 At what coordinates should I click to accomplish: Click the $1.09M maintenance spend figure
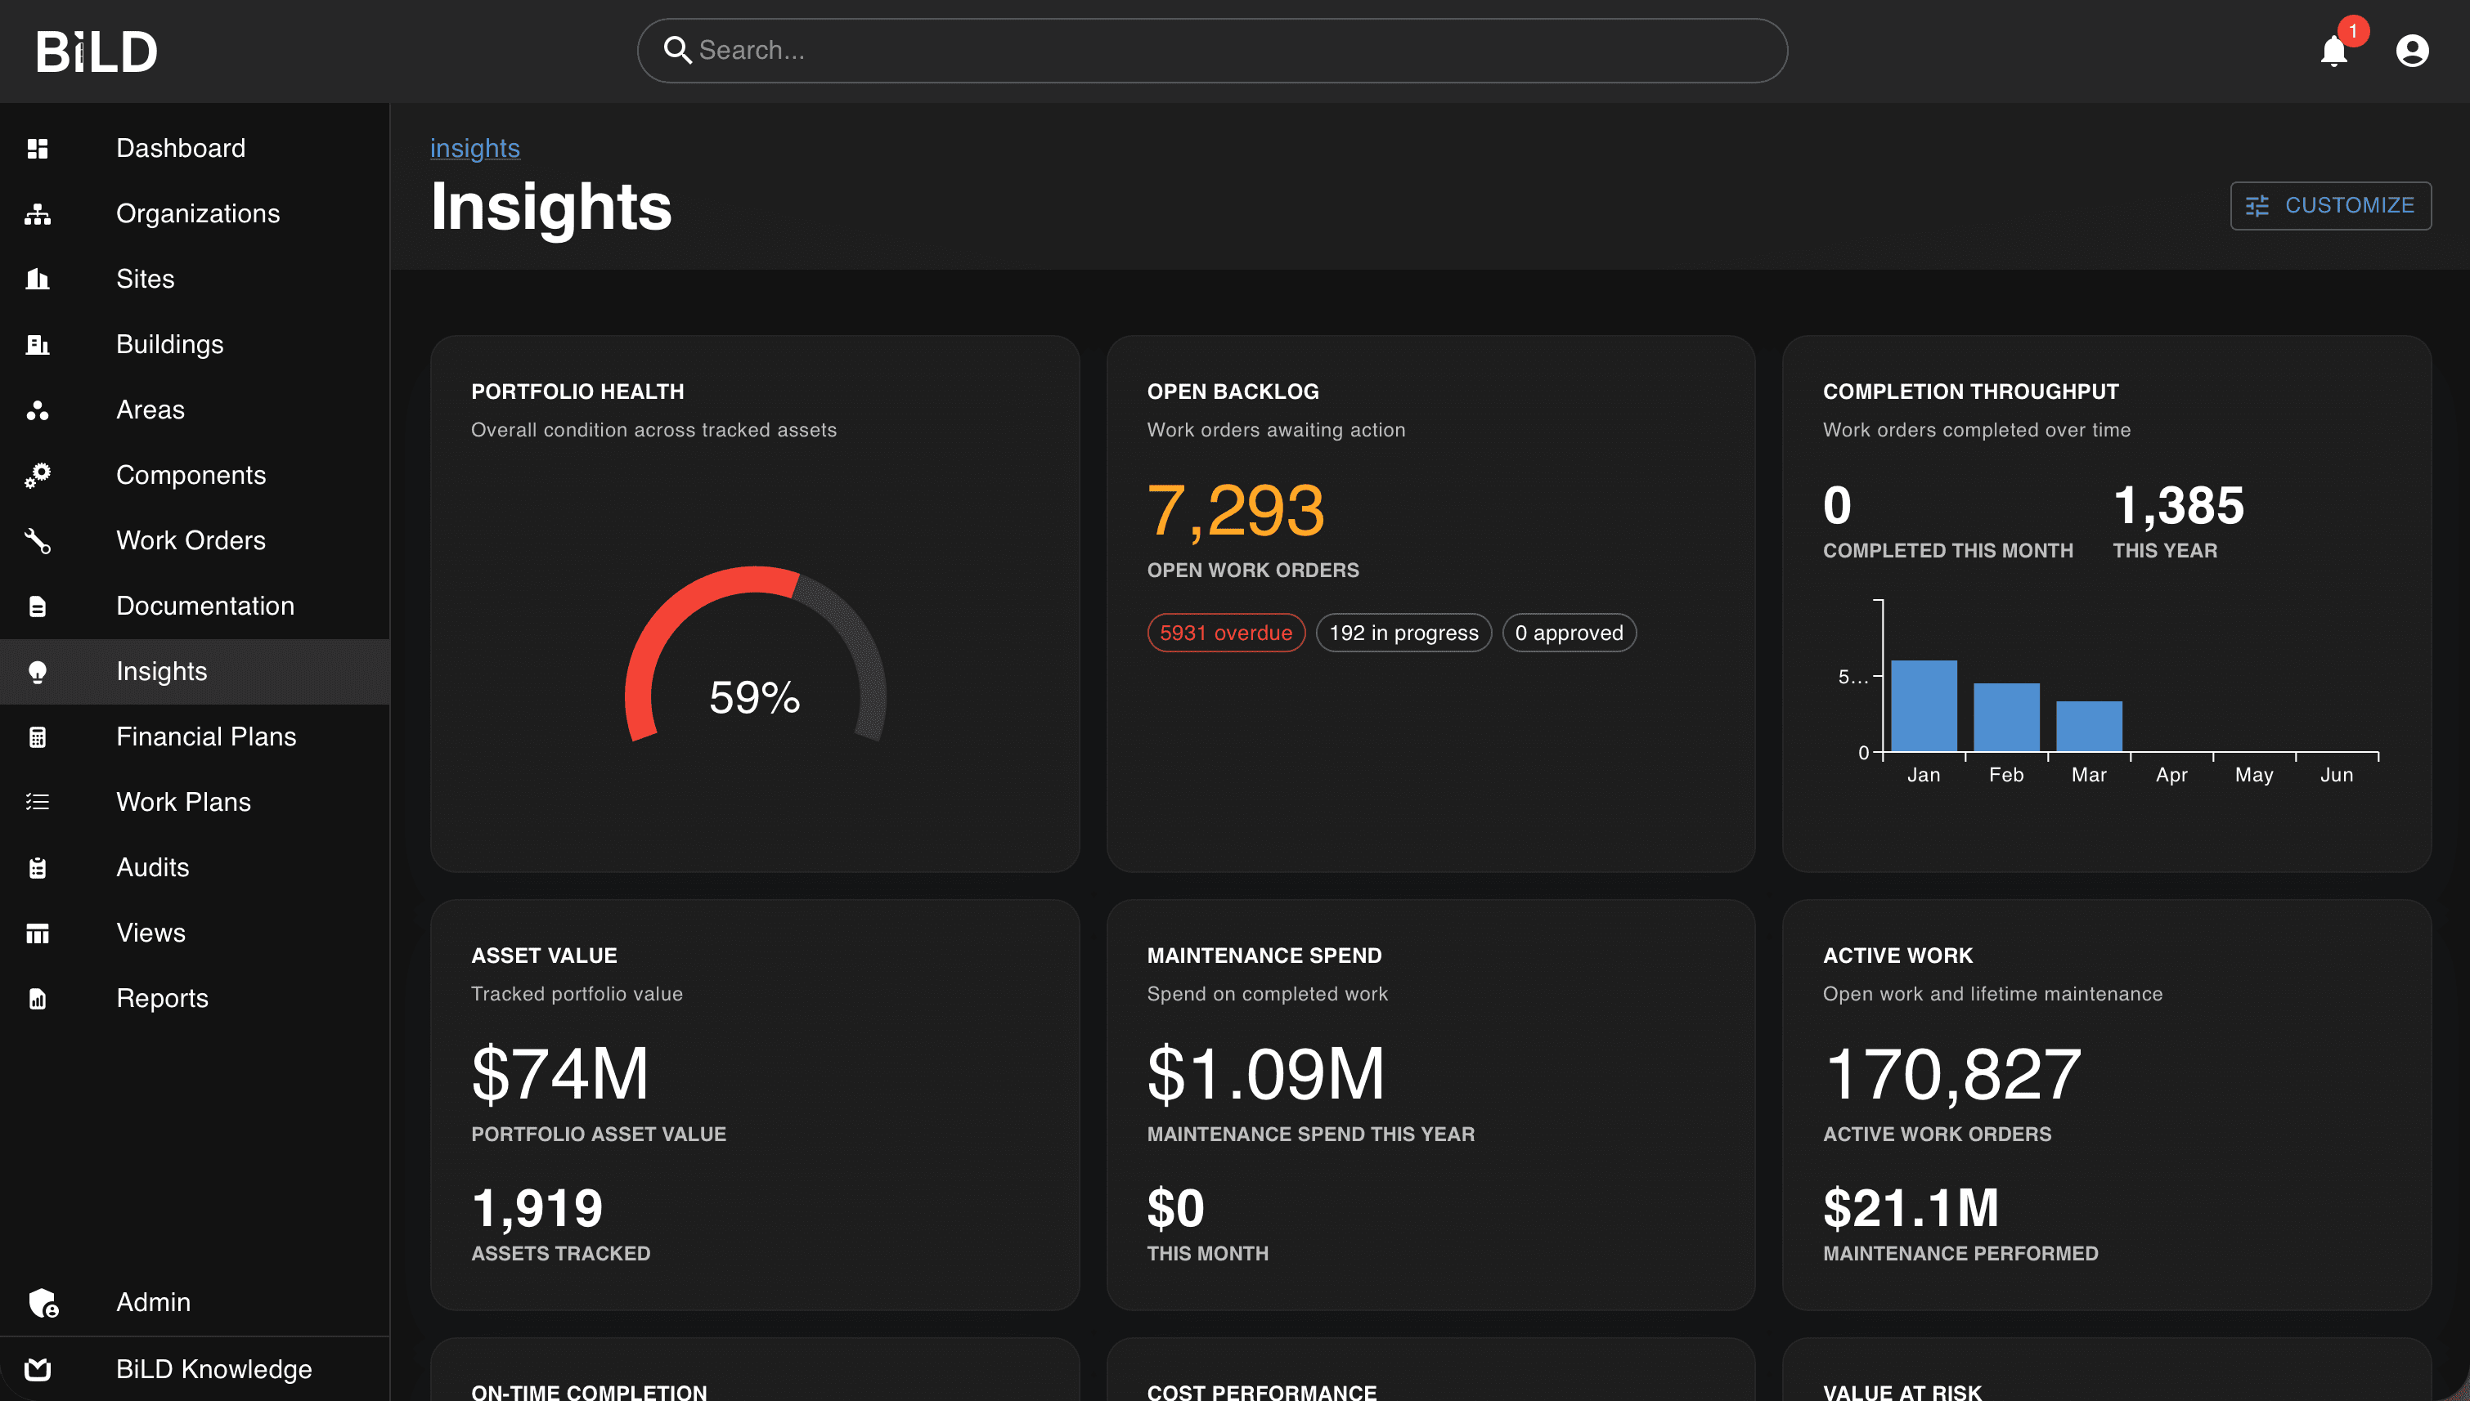[1266, 1074]
